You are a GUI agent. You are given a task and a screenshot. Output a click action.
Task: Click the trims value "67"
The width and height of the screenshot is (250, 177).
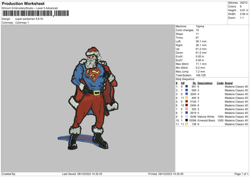click(197, 38)
